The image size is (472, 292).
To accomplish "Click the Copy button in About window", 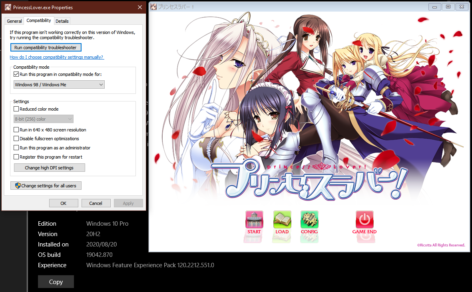I will pos(56,282).
